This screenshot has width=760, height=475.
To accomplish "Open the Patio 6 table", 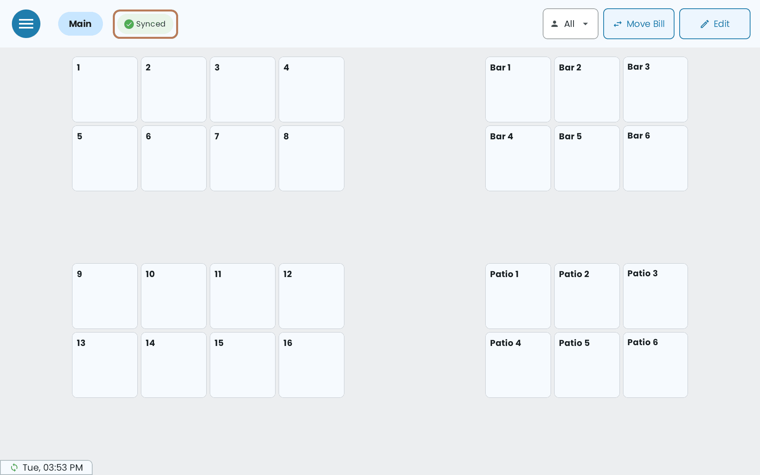I will point(655,365).
